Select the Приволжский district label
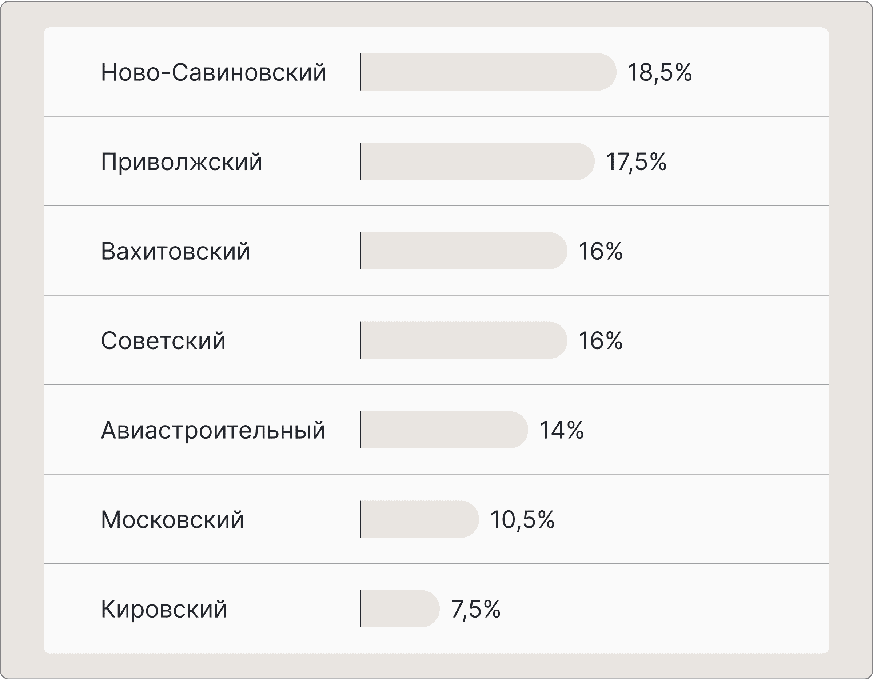The width and height of the screenshot is (873, 679). pyautogui.click(x=182, y=162)
